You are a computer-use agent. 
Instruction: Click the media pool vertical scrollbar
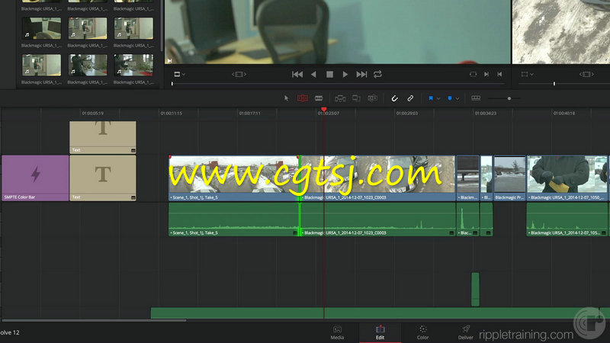coord(161,25)
